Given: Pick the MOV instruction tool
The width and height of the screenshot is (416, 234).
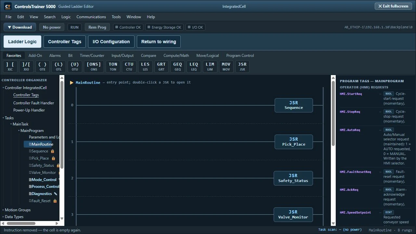Looking at the screenshot, I should 226,66.
